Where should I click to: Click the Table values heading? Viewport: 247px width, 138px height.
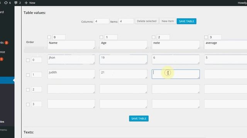pos(35,13)
